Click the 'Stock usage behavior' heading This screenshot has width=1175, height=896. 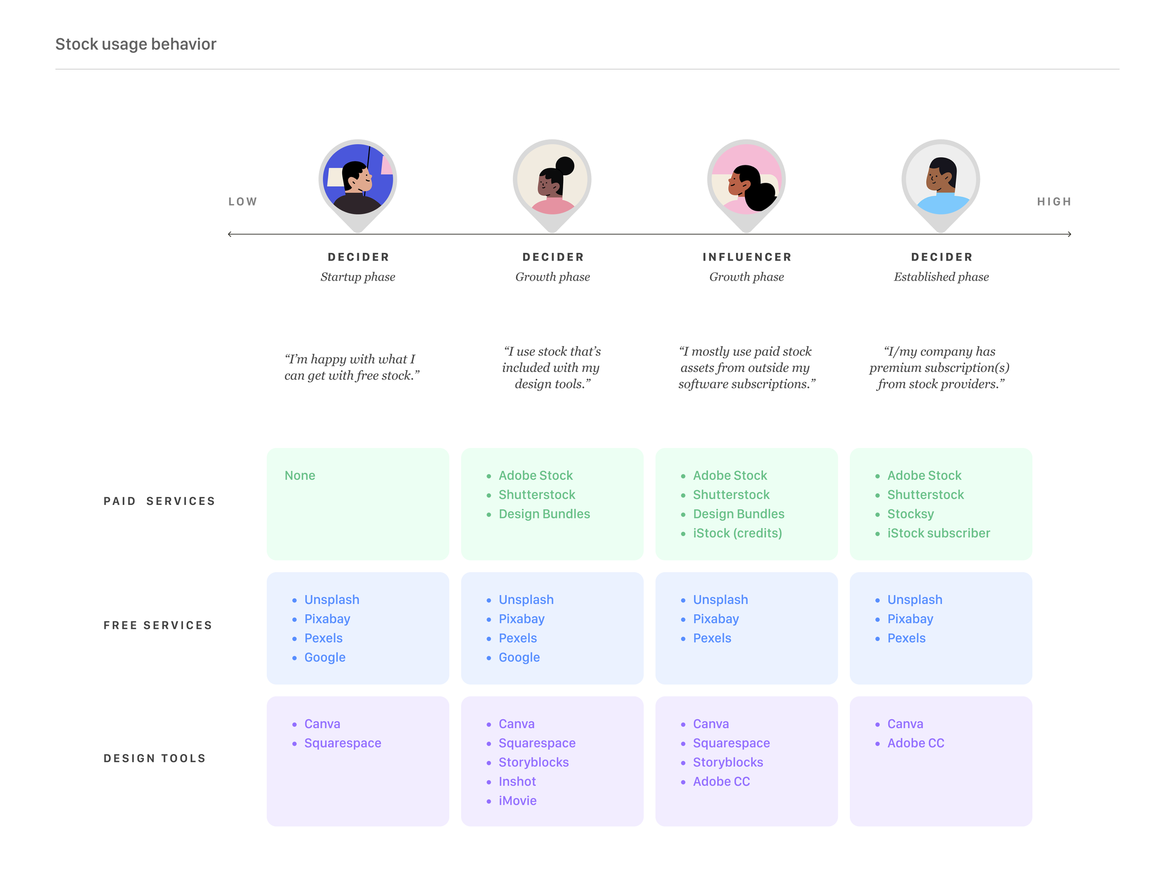(135, 44)
